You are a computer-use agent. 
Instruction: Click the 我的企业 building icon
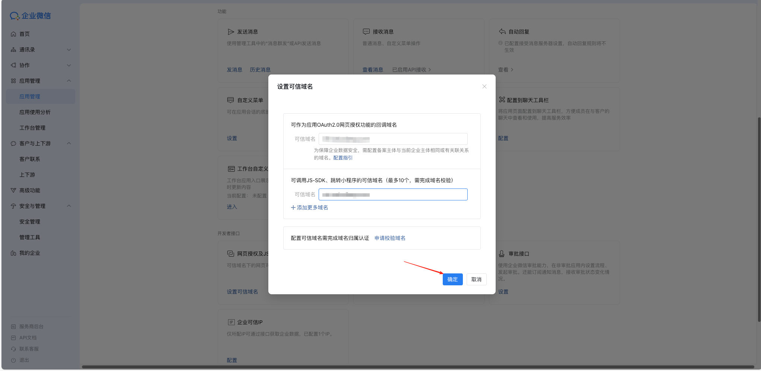13,253
